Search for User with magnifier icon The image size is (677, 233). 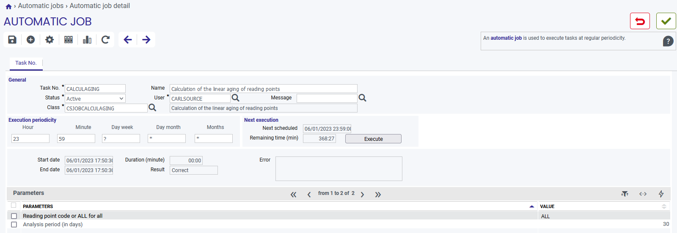pyautogui.click(x=236, y=98)
